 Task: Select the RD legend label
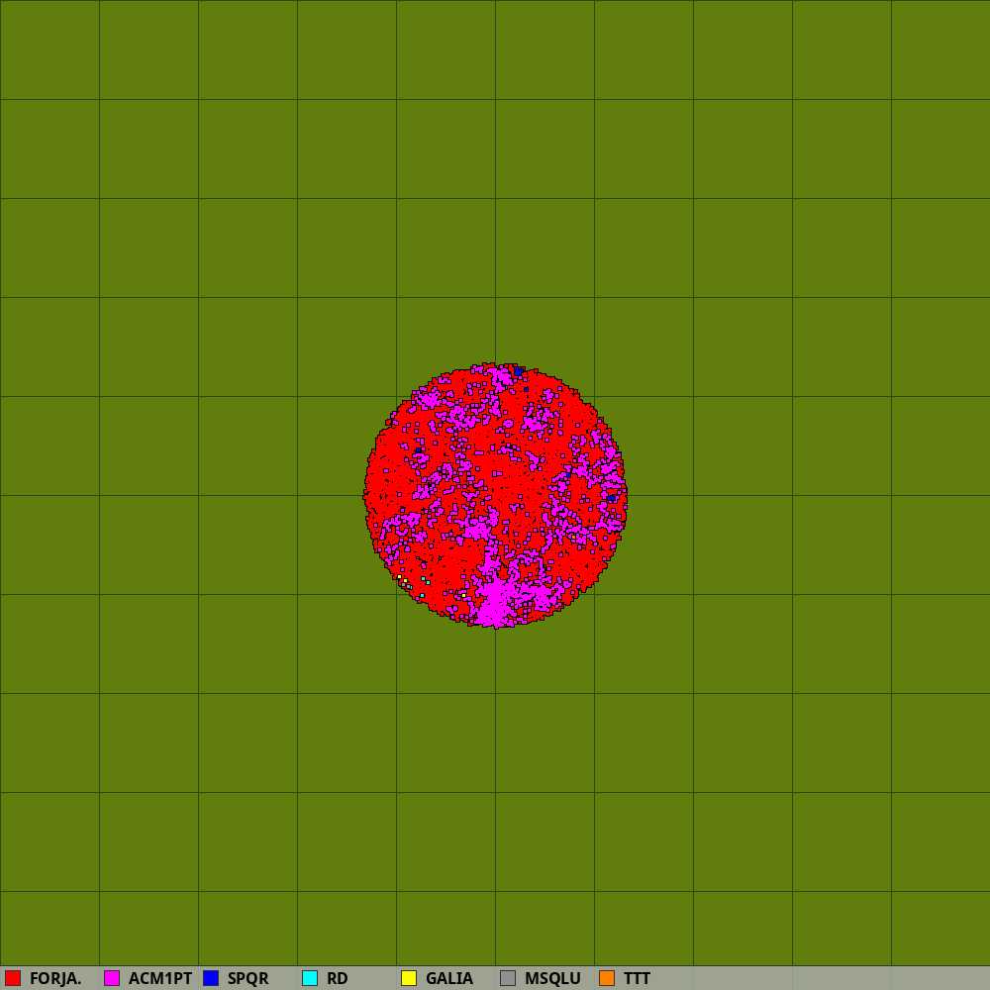[x=338, y=978]
